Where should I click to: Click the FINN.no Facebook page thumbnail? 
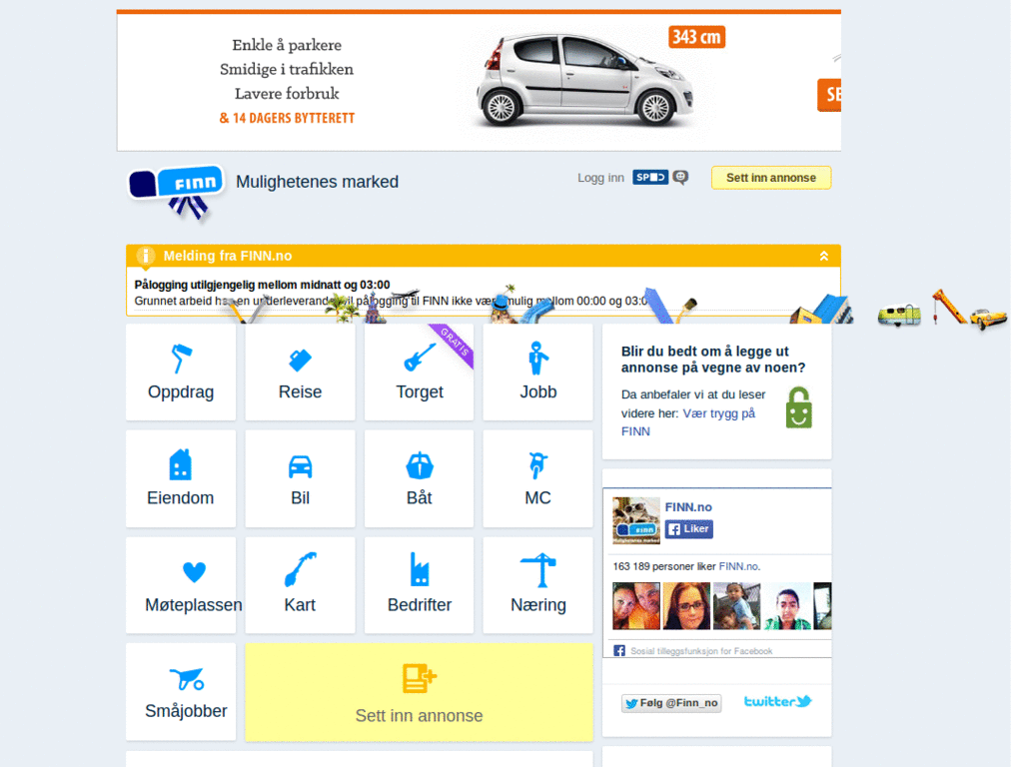point(636,520)
